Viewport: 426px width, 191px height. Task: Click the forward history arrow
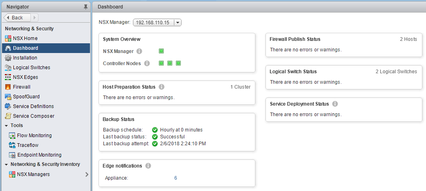pos(34,18)
